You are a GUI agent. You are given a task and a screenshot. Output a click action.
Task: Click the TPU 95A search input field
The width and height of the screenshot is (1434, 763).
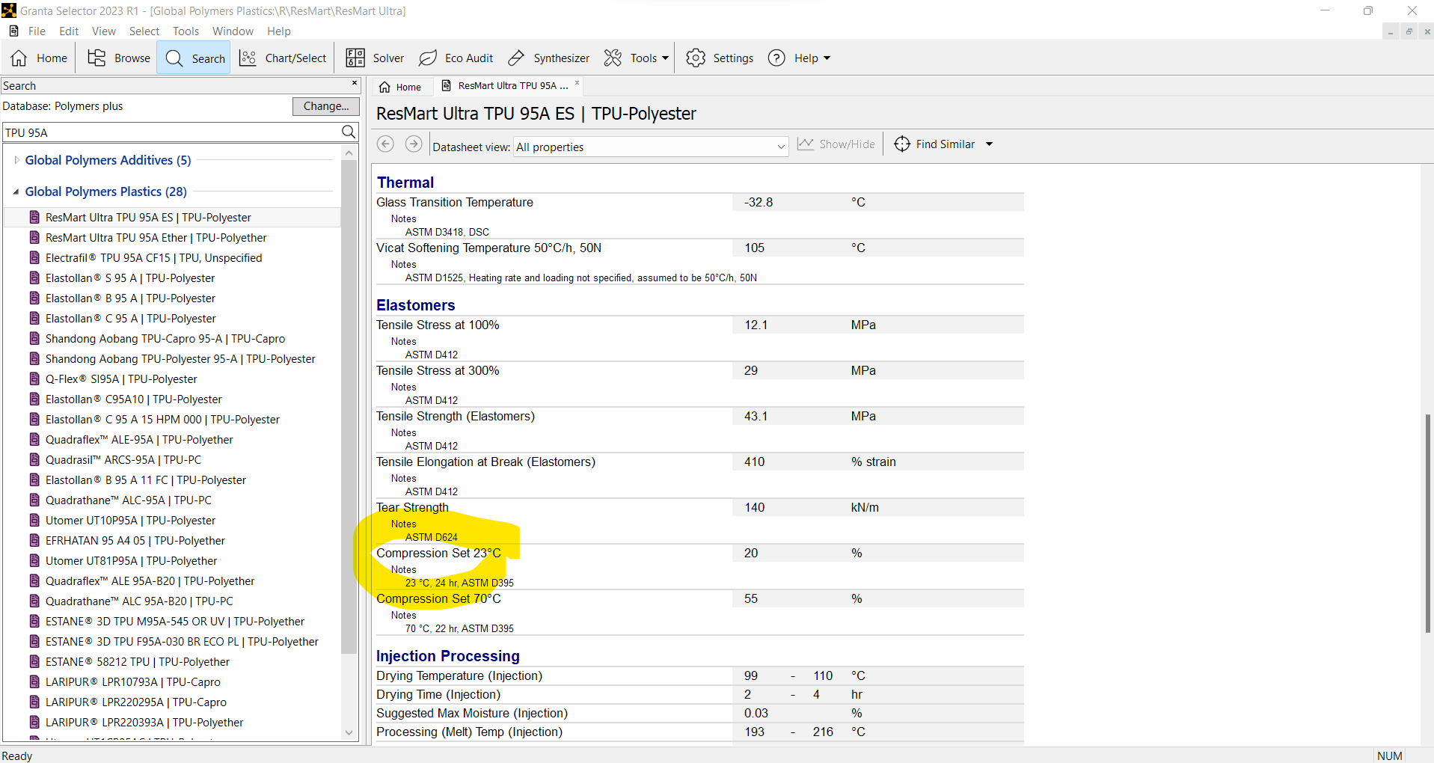171,132
